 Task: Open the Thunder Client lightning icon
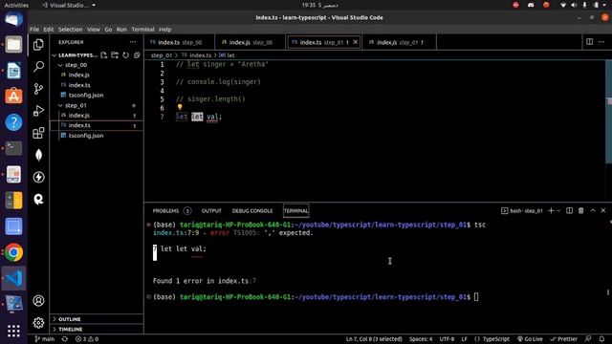pos(38,177)
